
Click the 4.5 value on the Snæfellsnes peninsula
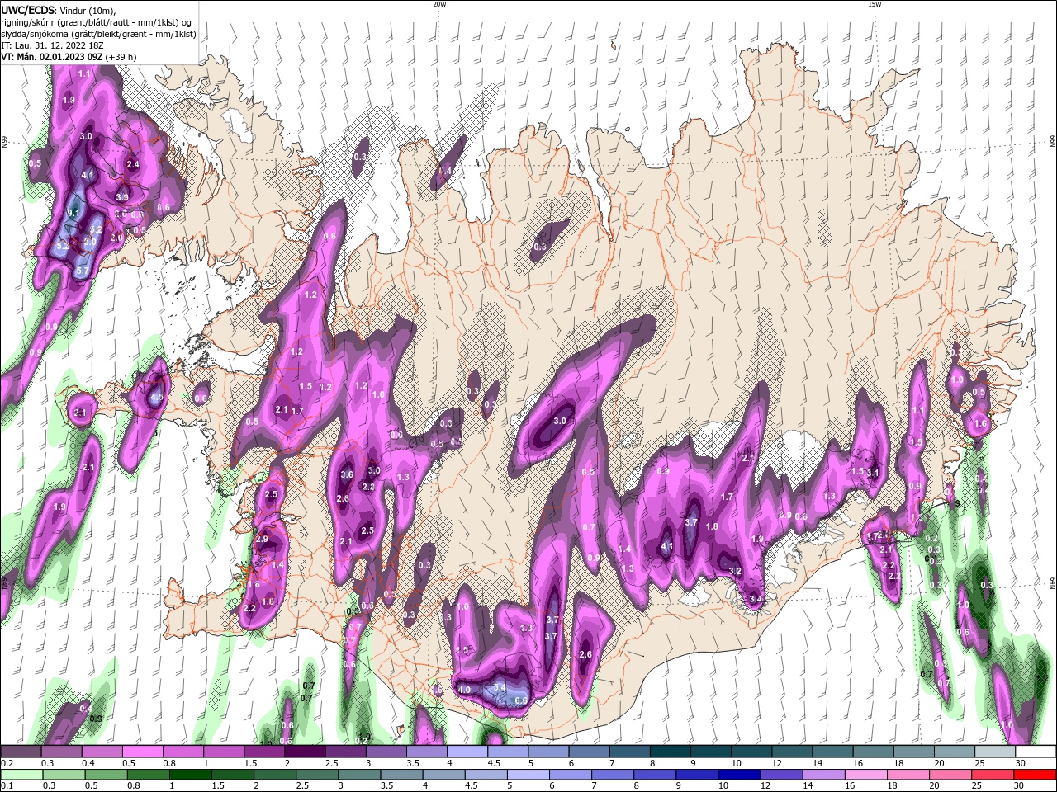pyautogui.click(x=156, y=398)
